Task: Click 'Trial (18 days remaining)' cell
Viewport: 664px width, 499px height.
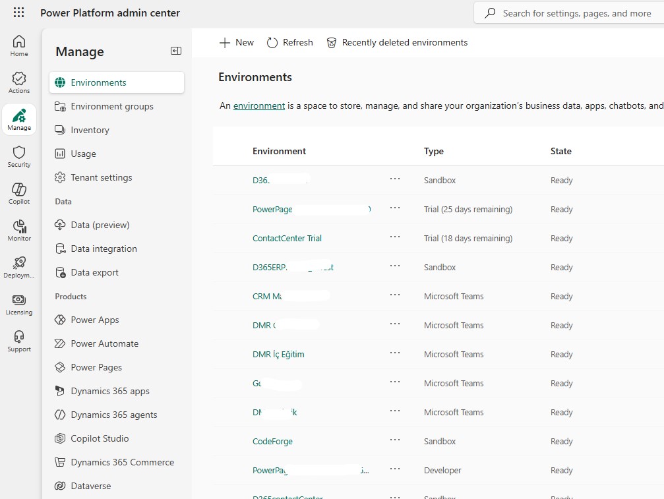Action: 468,238
